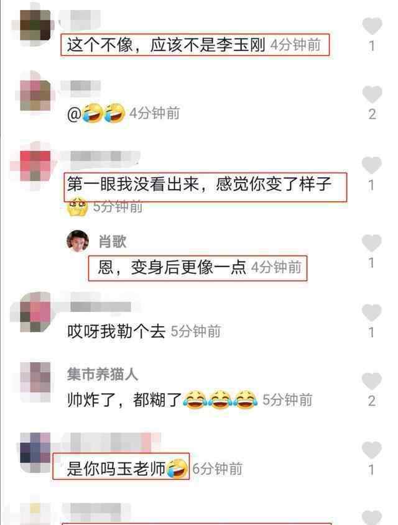
Task: Tap the heart next to 哎呀我勒个去
Action: pyautogui.click(x=371, y=313)
